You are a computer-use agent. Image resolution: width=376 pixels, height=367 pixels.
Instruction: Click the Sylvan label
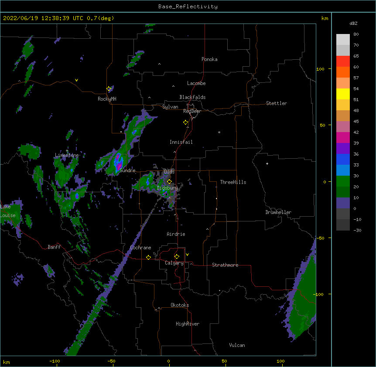pos(170,107)
